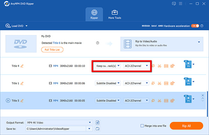Viewport: 209px width, 135px height.
Task: Open the Output Format MP4 4K Video dropdown
Action: pyautogui.click(x=59, y=123)
